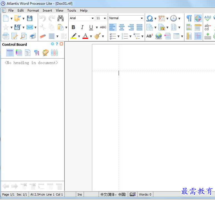The height and width of the screenshot is (200, 215).
Task: Open the Insert menu
Action: click(47, 11)
